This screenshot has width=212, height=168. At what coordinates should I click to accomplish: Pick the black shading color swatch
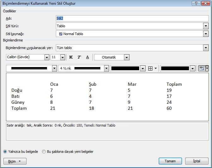coord(175,68)
